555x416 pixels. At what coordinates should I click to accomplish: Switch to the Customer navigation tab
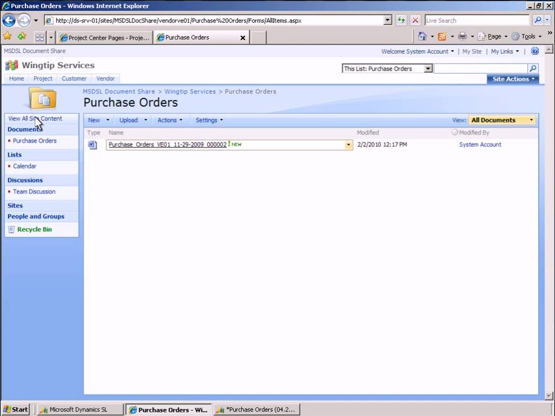point(74,79)
